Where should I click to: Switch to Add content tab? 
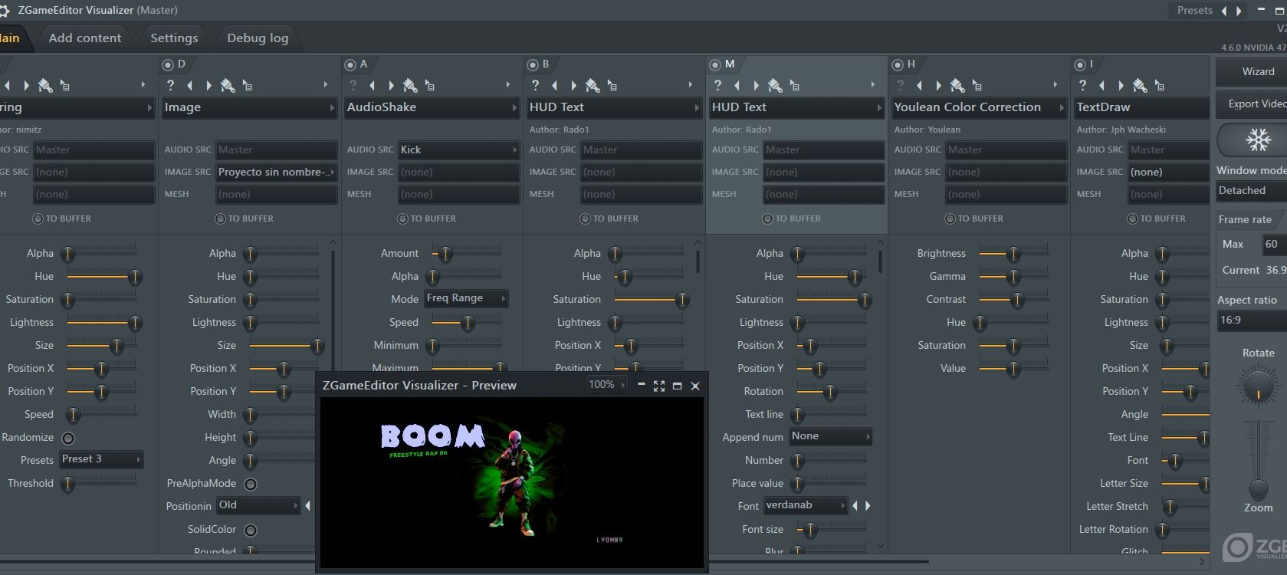(85, 38)
